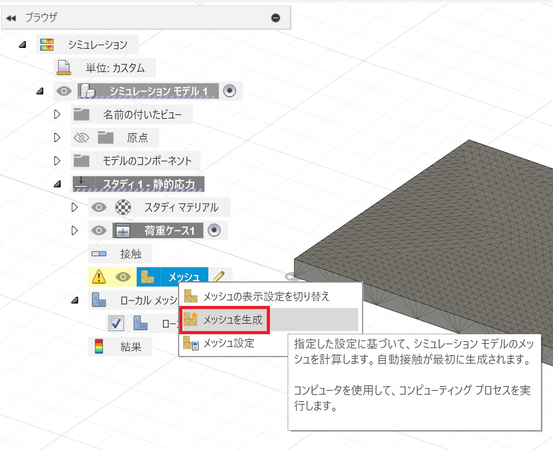Collapse the Simulation root node
The width and height of the screenshot is (553, 450).
pyautogui.click(x=22, y=45)
